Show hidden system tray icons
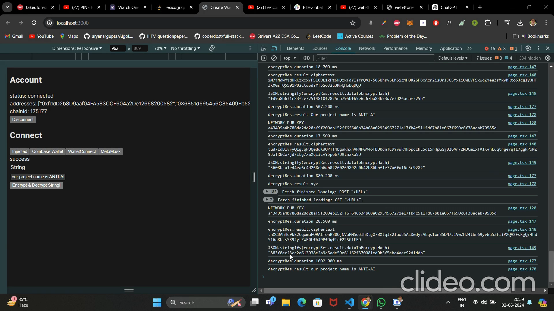Screen dimensions: 554x311 448,303
